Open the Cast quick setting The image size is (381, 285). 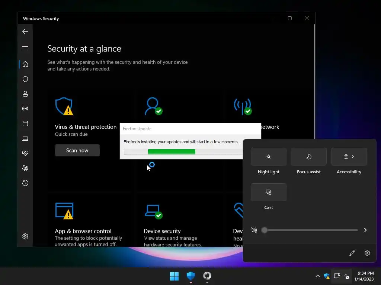pyautogui.click(x=269, y=192)
